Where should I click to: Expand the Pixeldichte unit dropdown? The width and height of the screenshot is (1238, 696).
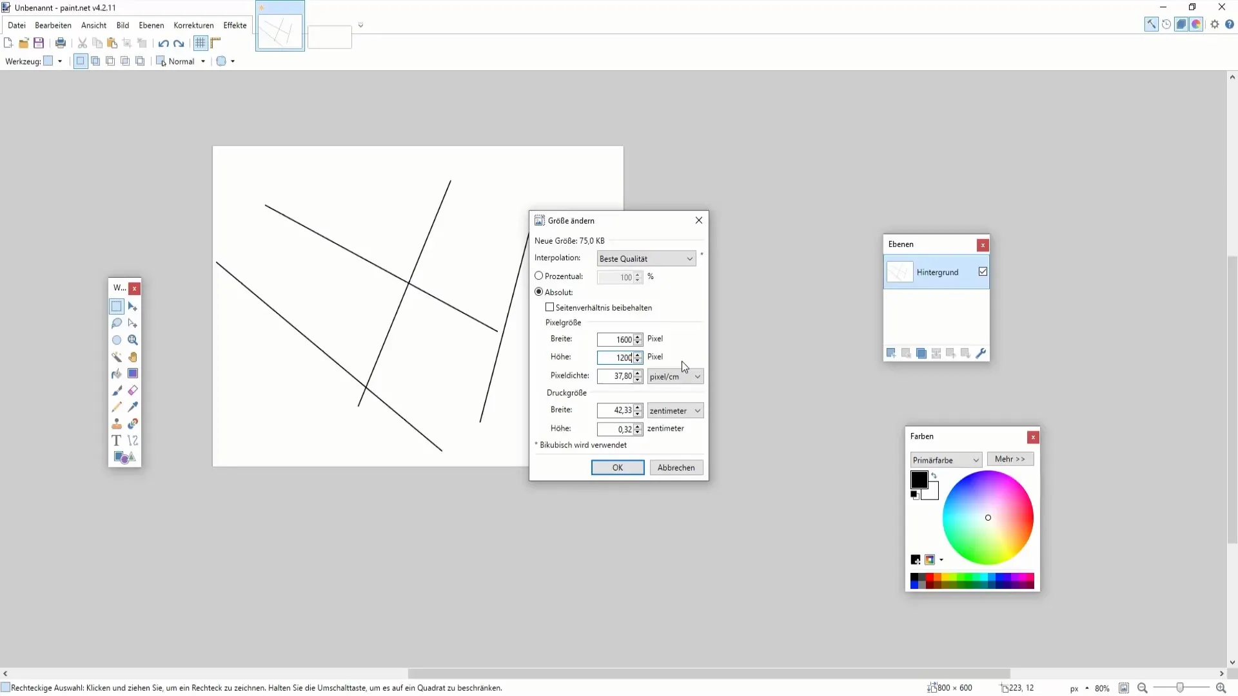(x=697, y=377)
